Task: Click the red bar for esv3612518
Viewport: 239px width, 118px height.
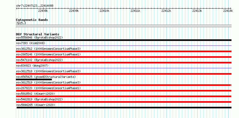Action: pos(124,74)
